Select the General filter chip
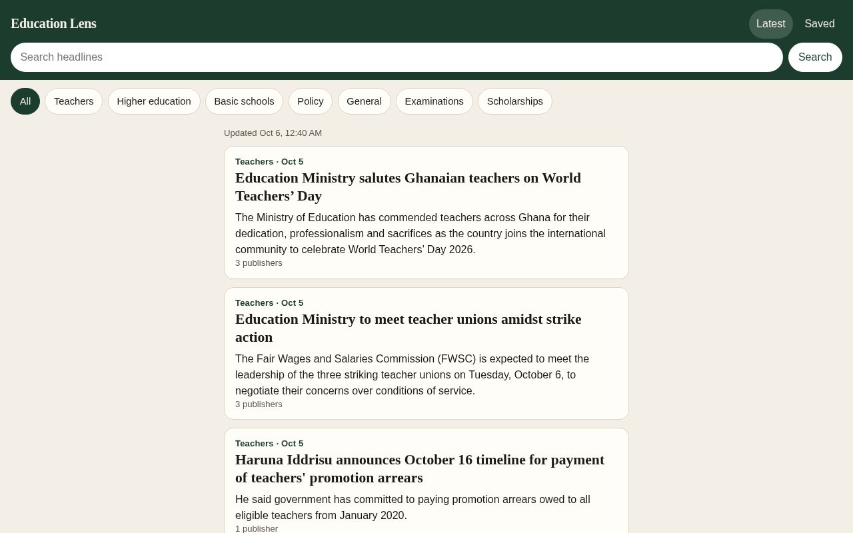Screen dimensions: 853x533 [x=364, y=101]
